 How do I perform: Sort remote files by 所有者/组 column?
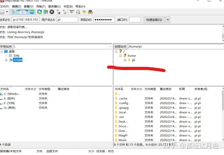201,89
